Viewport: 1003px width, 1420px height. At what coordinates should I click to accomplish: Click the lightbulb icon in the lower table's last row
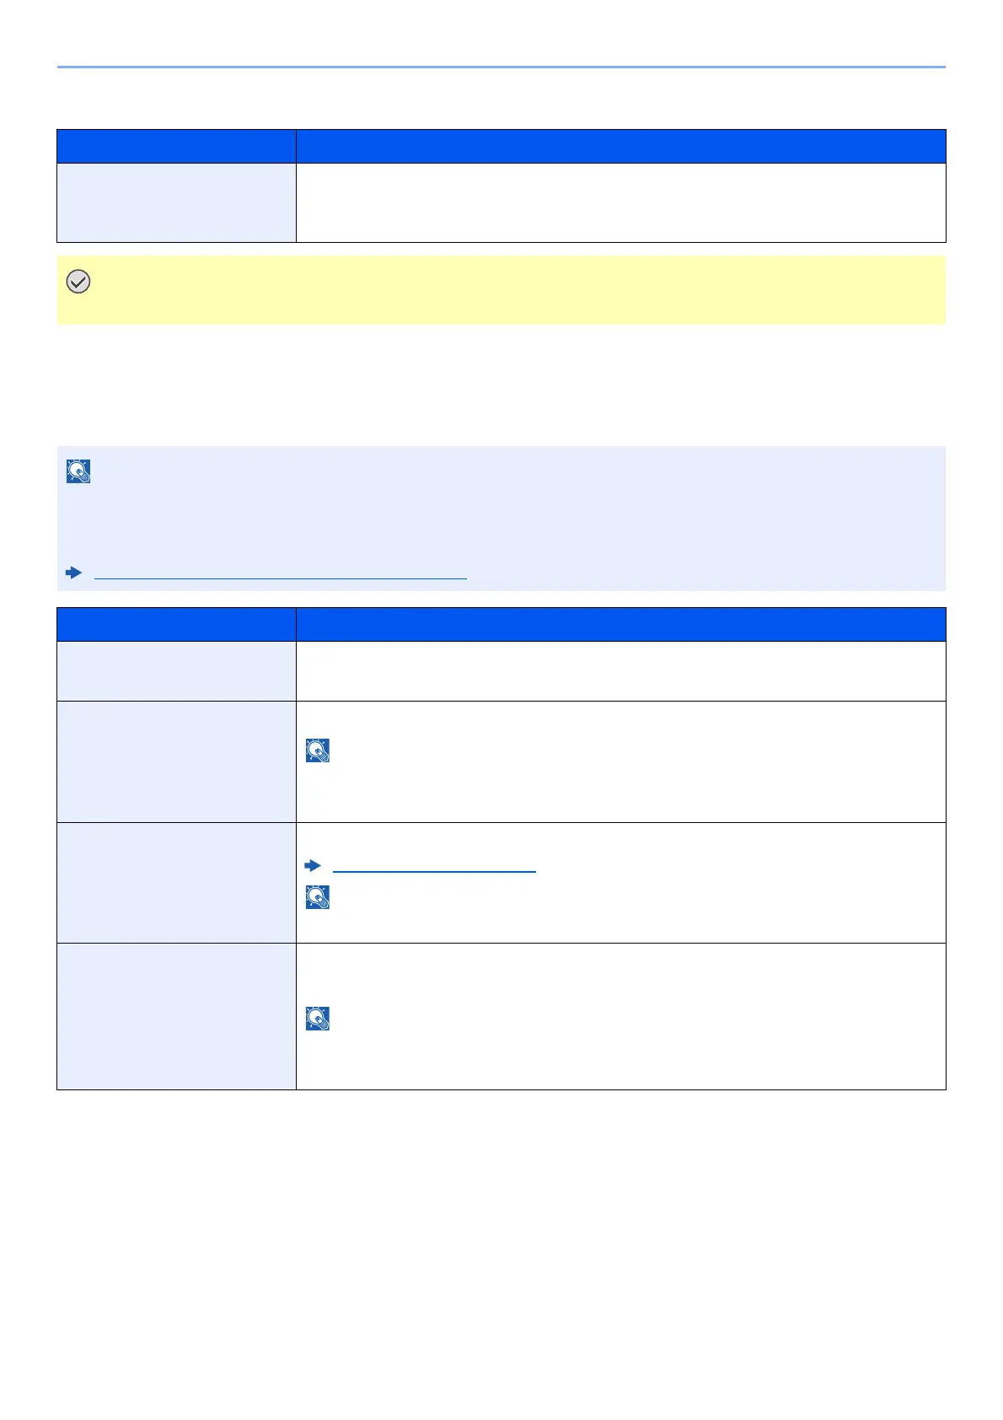(318, 1019)
